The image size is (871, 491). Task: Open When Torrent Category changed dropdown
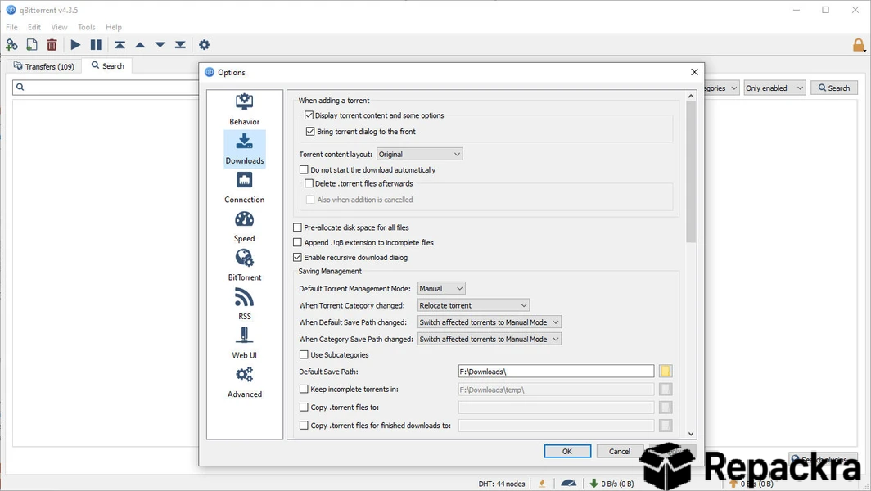473,305
